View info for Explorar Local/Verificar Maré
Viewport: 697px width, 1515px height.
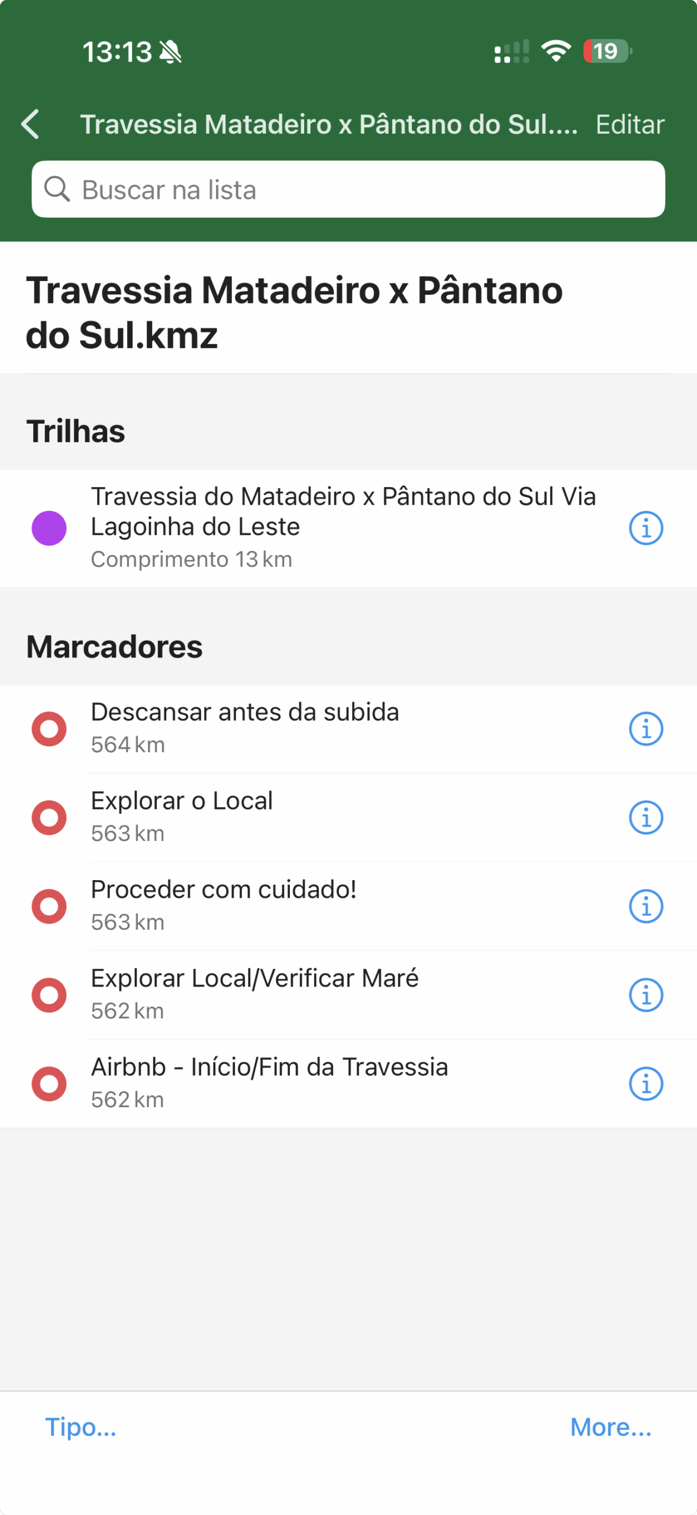pyautogui.click(x=646, y=995)
